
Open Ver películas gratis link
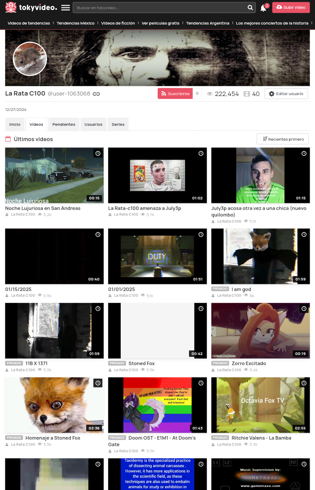[x=160, y=23]
